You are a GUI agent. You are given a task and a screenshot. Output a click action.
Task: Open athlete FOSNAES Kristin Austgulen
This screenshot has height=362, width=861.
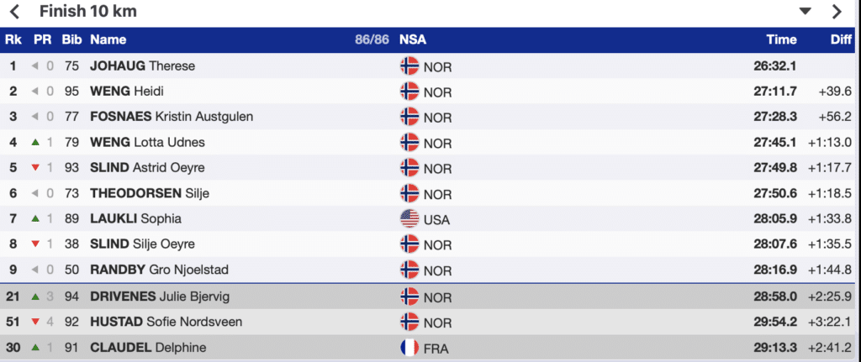tap(172, 117)
